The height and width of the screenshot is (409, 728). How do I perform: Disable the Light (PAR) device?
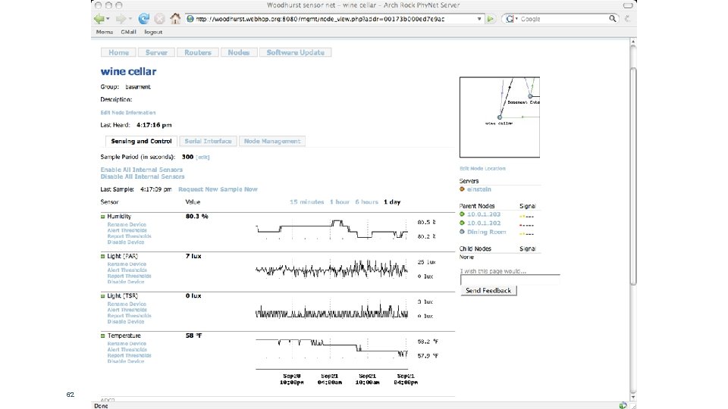[x=126, y=282]
